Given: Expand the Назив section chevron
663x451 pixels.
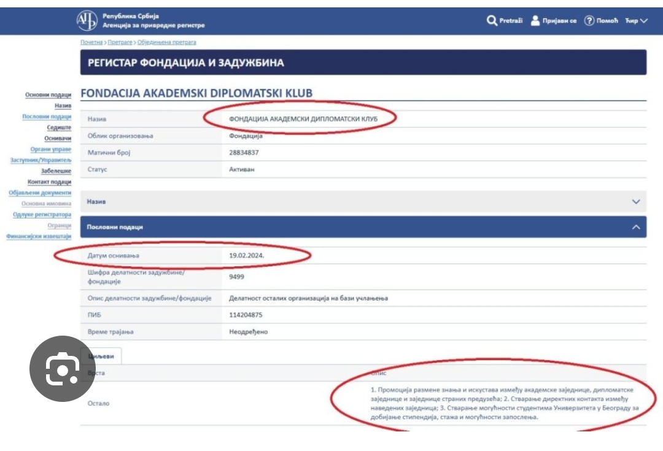Looking at the screenshot, I should [x=636, y=202].
